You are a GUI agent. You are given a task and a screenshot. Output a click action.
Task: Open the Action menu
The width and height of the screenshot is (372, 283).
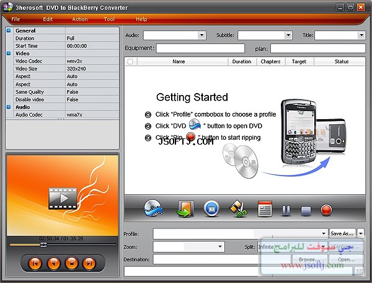click(x=80, y=19)
